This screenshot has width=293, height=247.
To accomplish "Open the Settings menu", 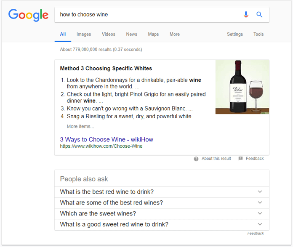I will (x=234, y=34).
